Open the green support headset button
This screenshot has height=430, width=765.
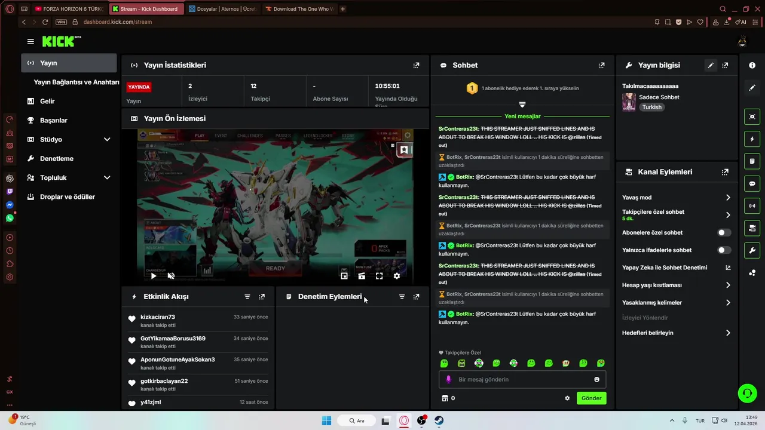click(x=747, y=393)
